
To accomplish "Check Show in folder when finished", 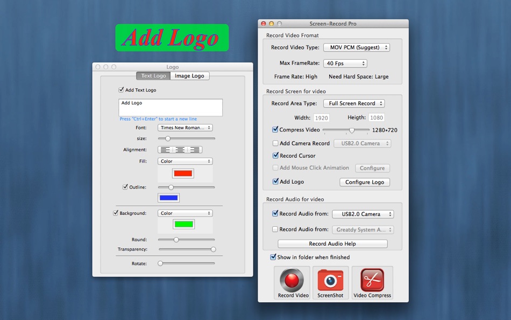I will click(x=273, y=257).
